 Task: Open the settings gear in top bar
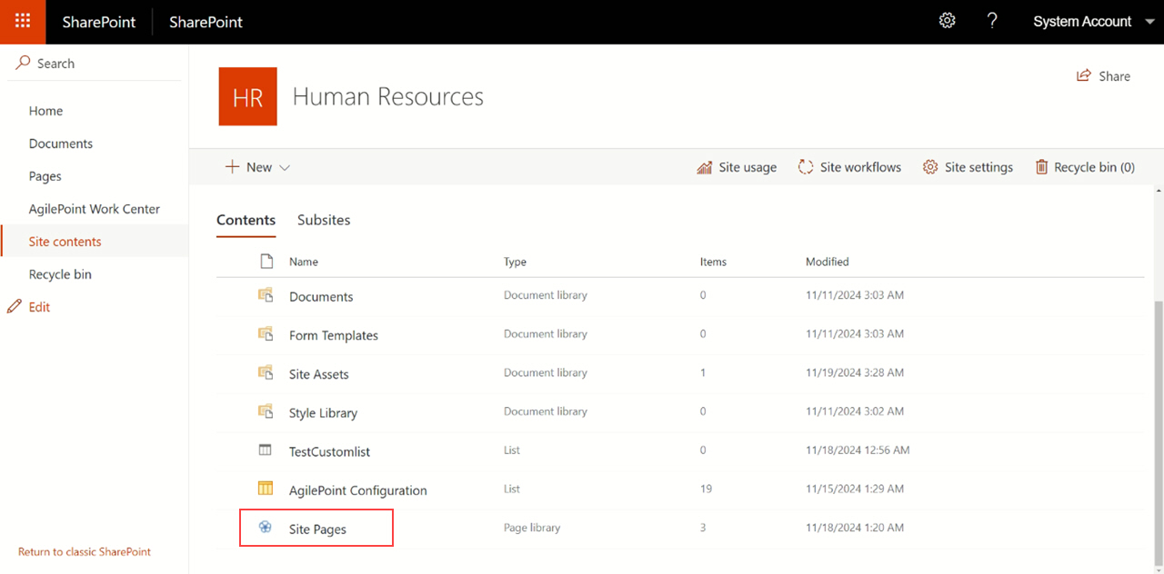click(948, 21)
